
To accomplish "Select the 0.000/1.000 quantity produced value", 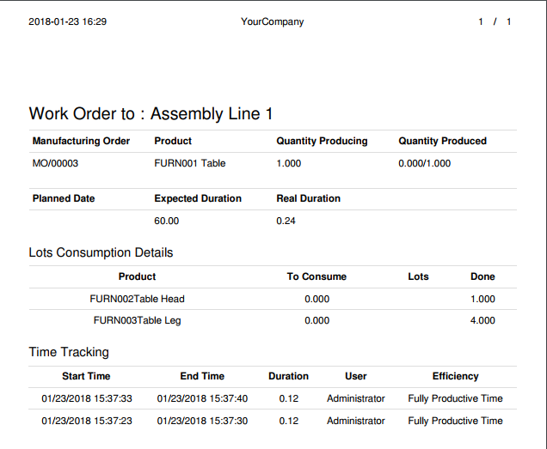I will pos(424,163).
